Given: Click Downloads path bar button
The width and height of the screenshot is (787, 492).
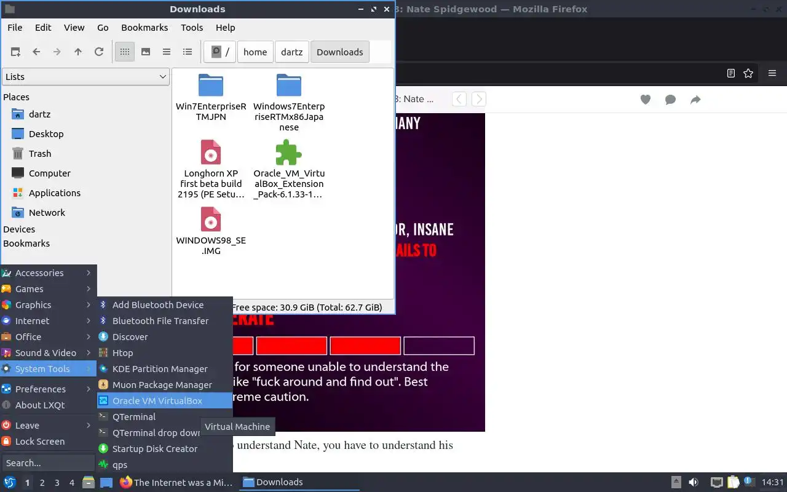Looking at the screenshot, I should pyautogui.click(x=340, y=52).
